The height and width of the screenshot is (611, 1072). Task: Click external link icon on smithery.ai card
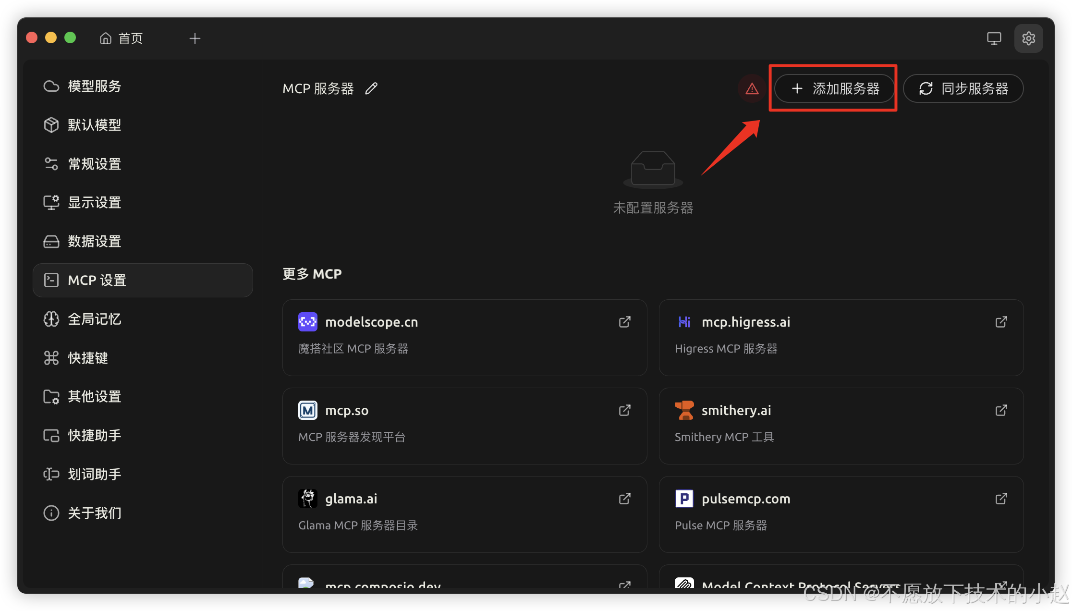click(1001, 410)
